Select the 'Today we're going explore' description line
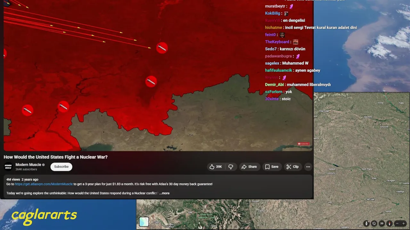Screen dimensions: 410x230 pyautogui.click(x=82, y=193)
